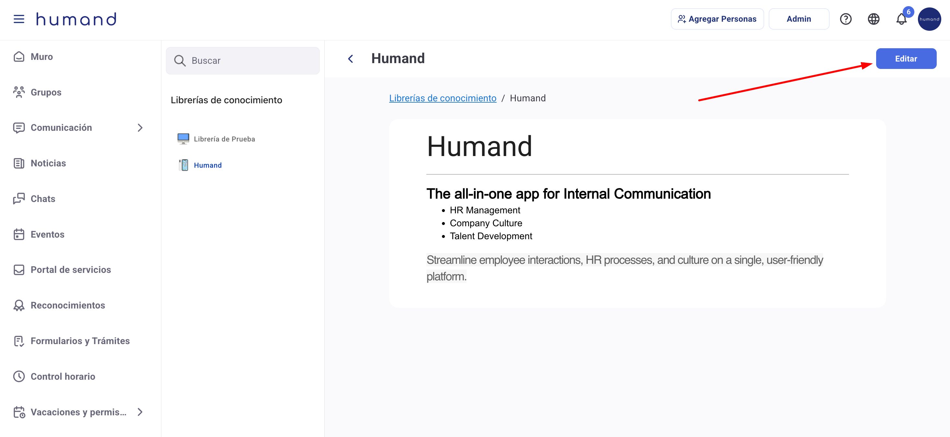Open the hamburger menu icon
950x437 pixels.
coord(19,19)
